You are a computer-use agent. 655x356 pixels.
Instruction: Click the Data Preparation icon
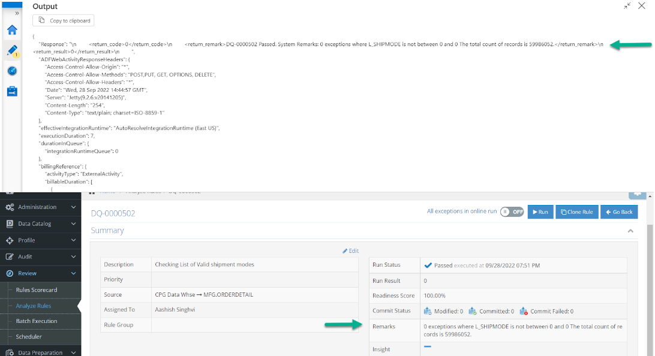(10, 352)
